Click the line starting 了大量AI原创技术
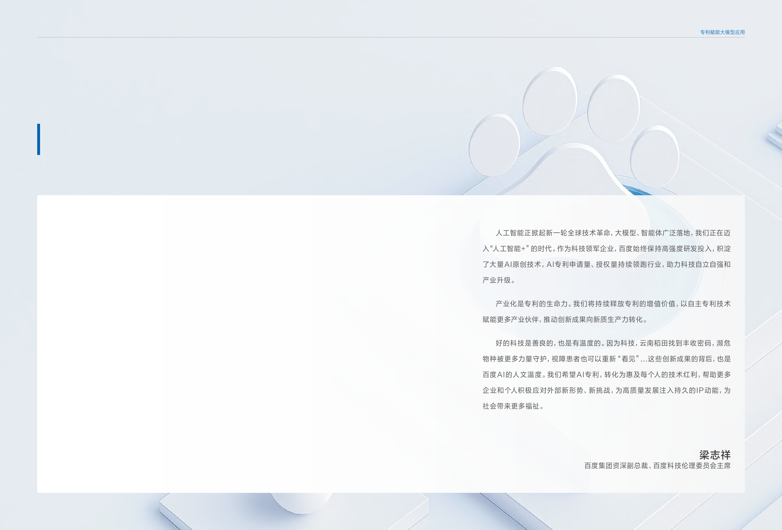Viewport: 782px width, 530px height. (x=606, y=265)
